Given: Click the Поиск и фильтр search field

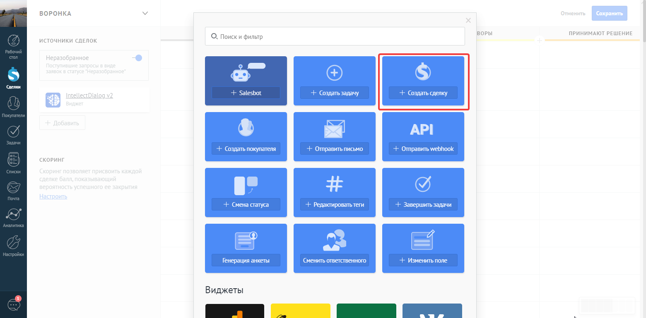Looking at the screenshot, I should tap(335, 36).
